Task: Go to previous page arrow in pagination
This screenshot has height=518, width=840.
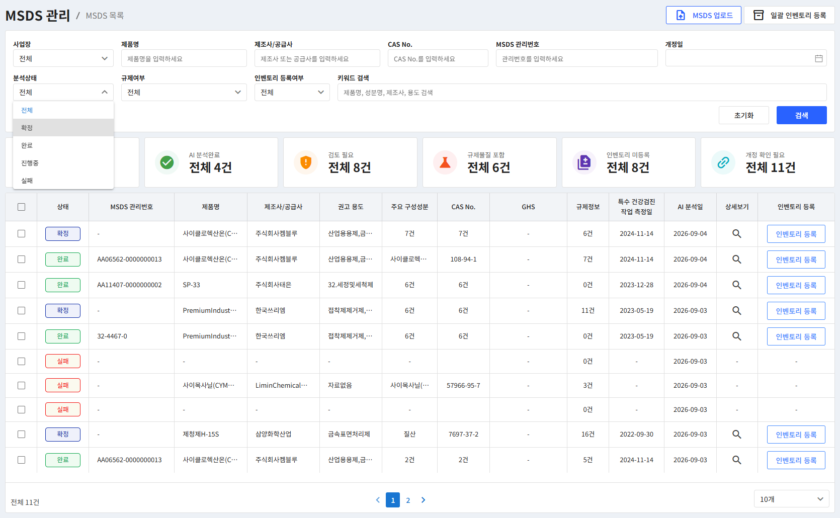Action: pos(378,500)
